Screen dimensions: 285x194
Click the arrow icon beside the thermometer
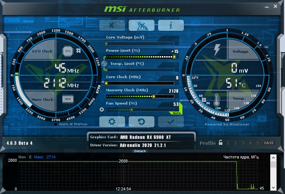[x=204, y=99]
